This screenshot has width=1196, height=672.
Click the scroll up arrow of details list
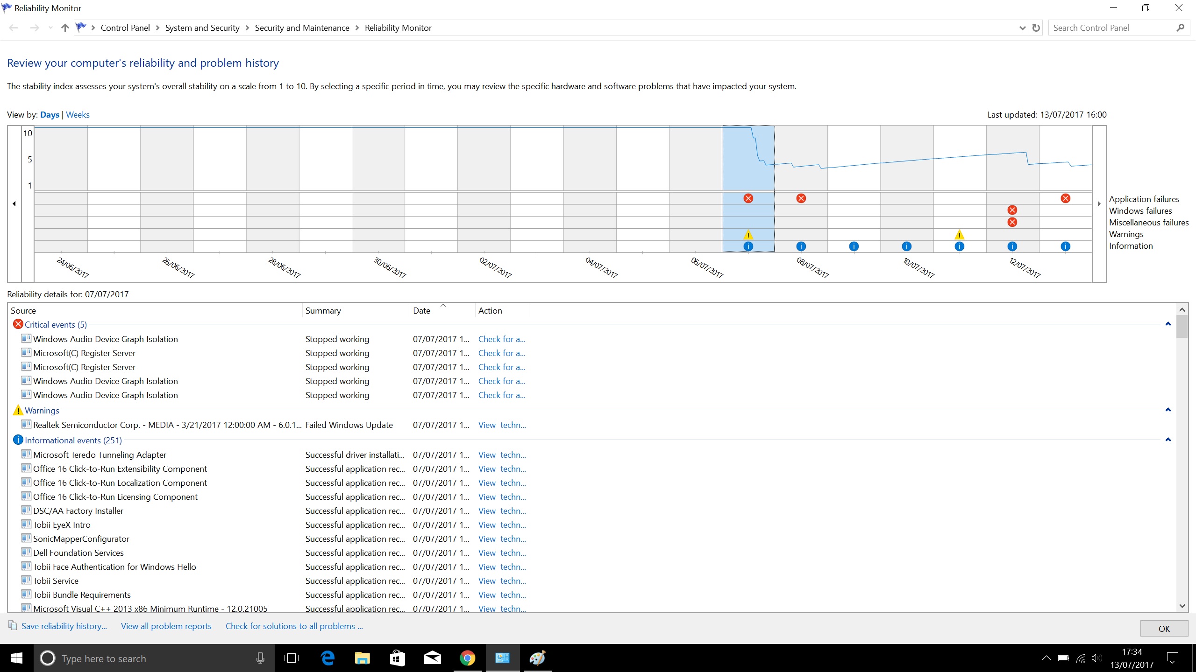pyautogui.click(x=1182, y=309)
